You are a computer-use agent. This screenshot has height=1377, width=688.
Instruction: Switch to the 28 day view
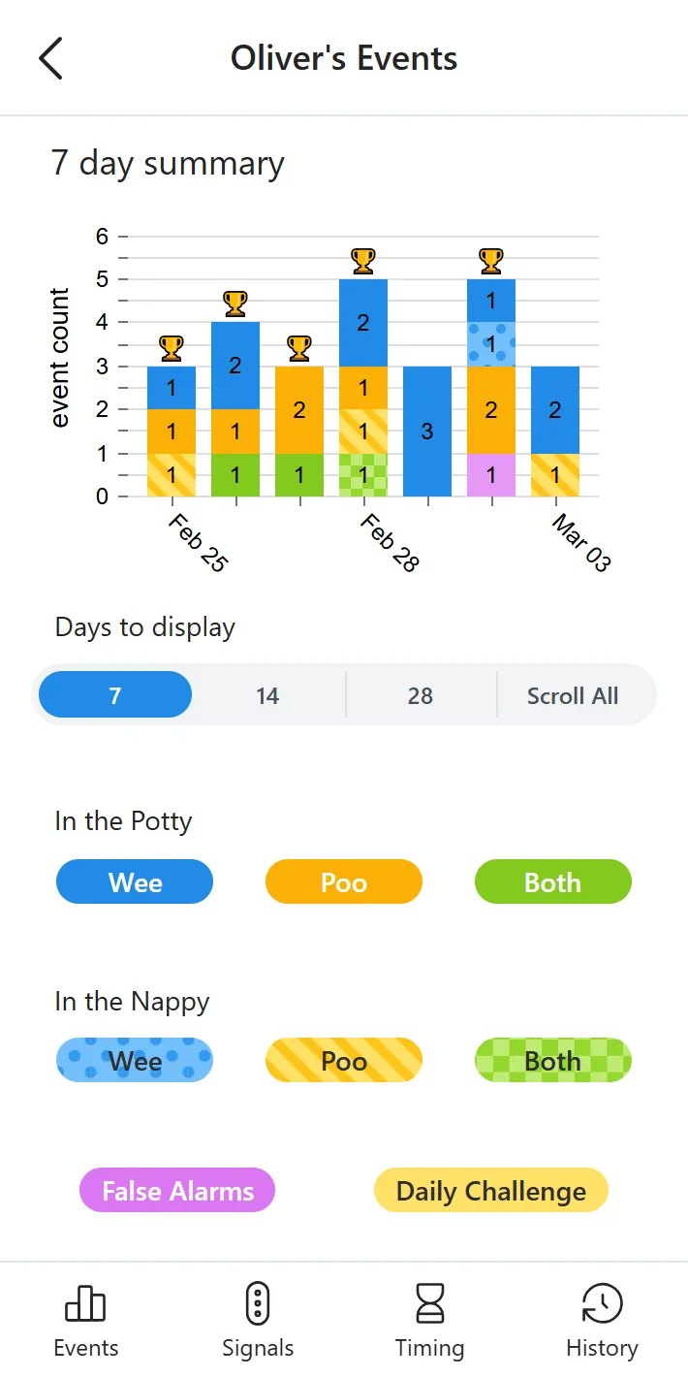tap(421, 695)
